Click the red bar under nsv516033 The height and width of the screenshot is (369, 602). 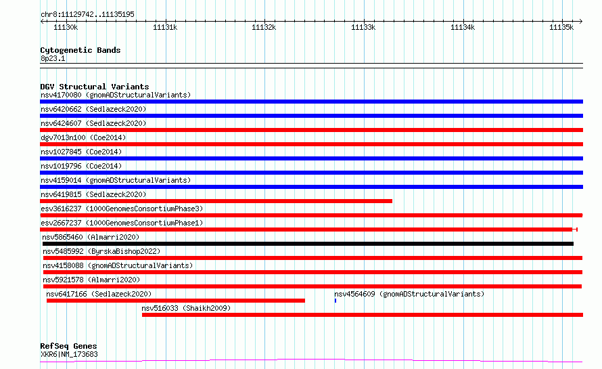click(363, 315)
